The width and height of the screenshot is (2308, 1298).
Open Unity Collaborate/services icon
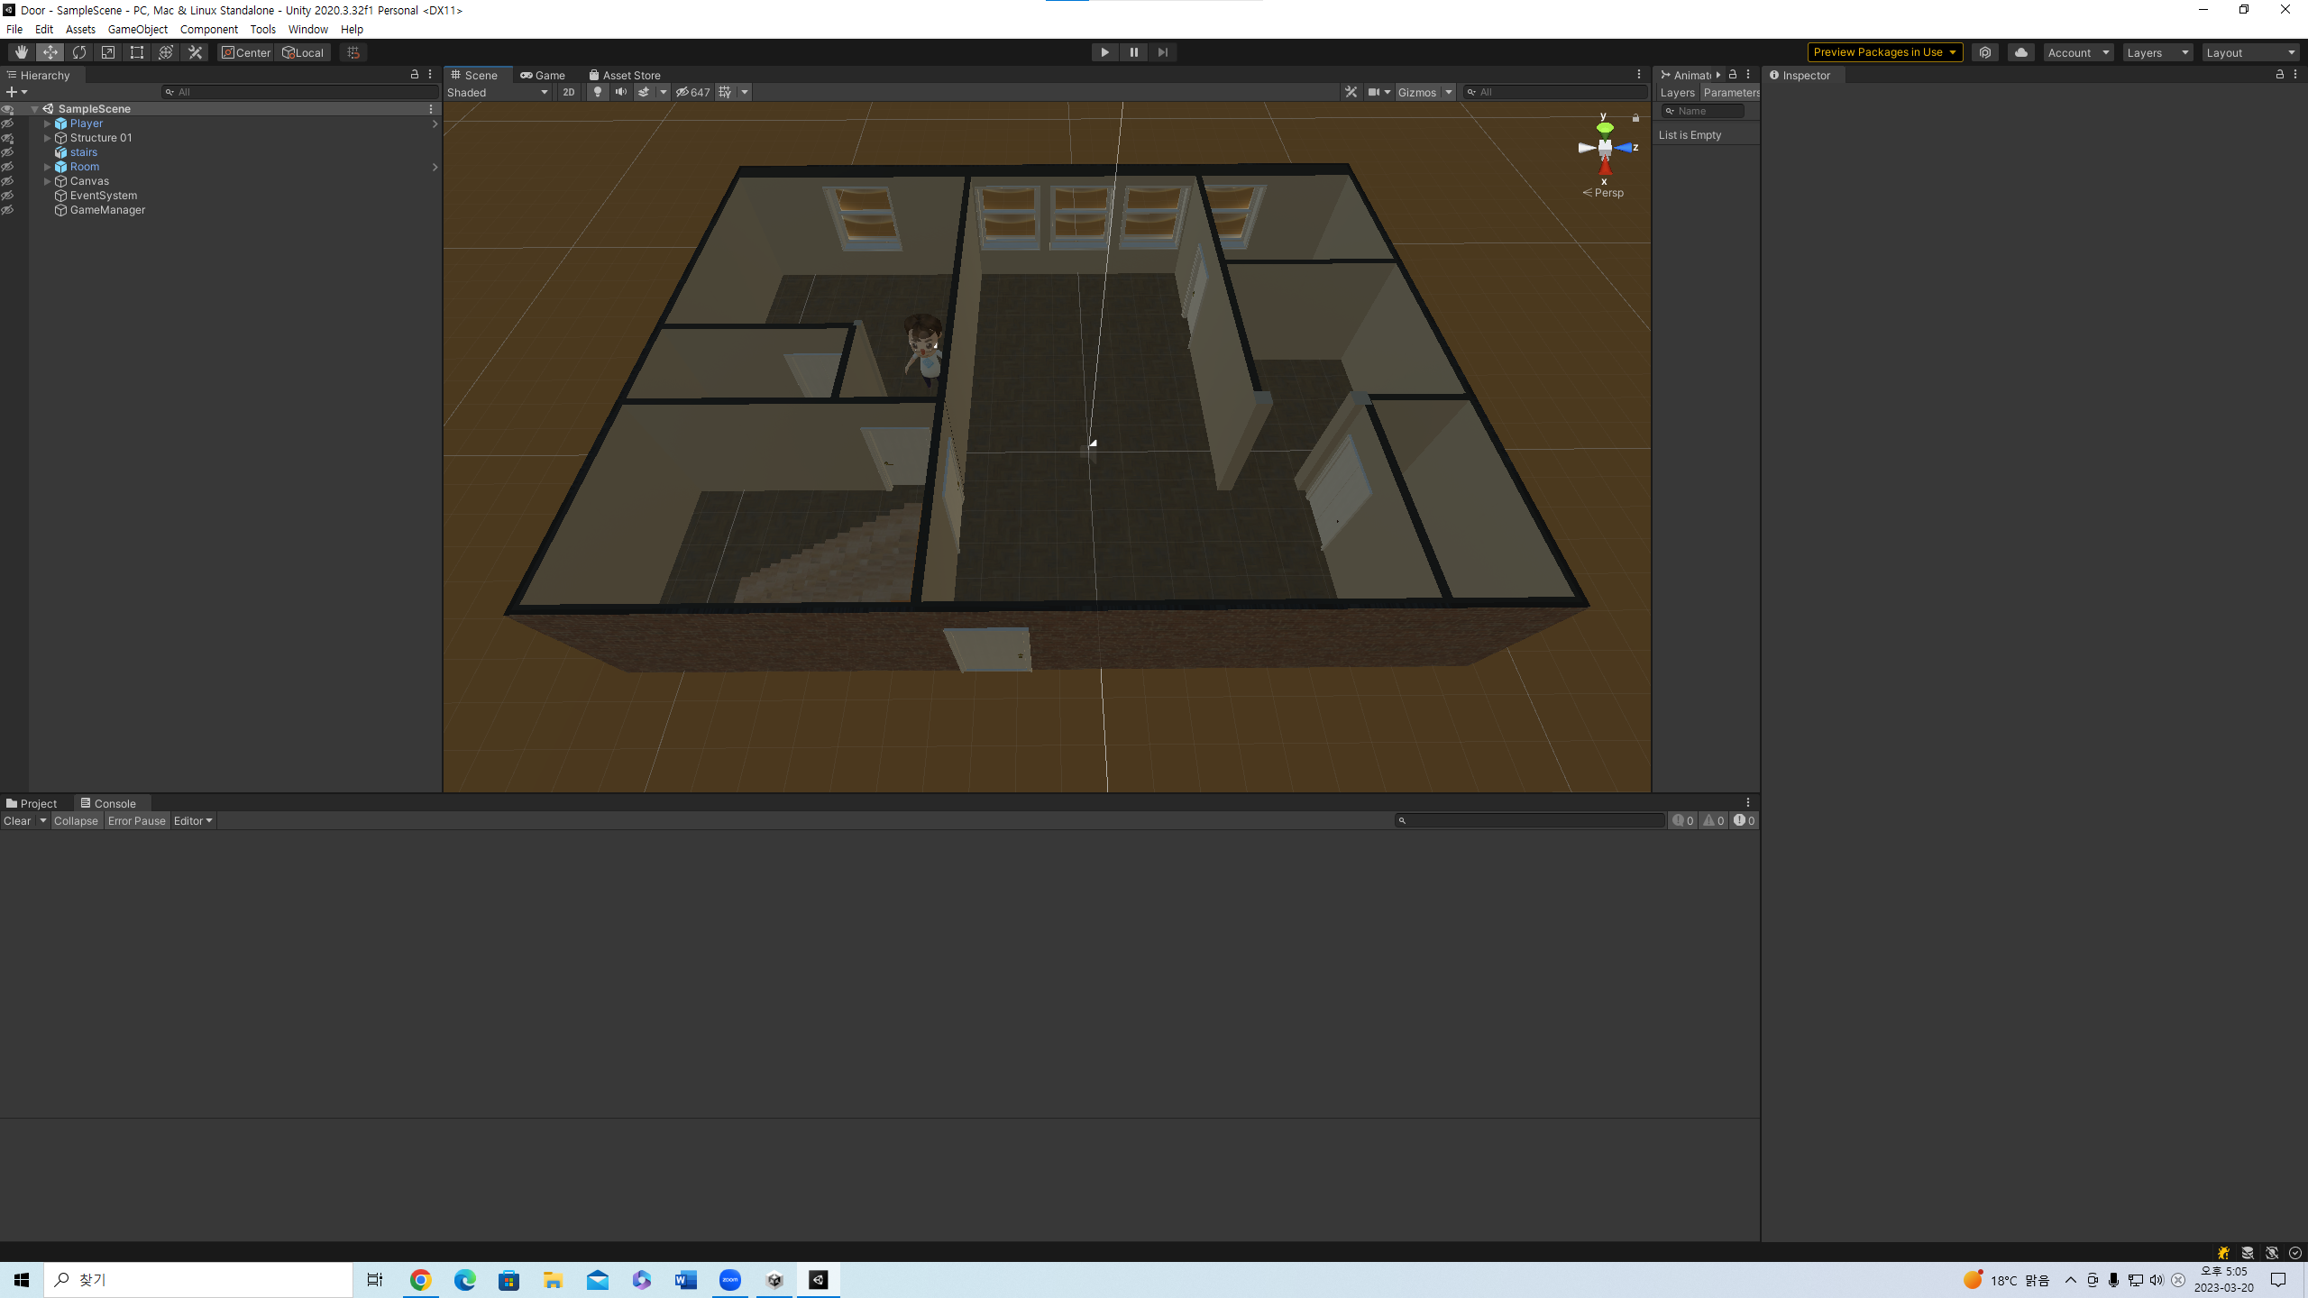click(1985, 52)
